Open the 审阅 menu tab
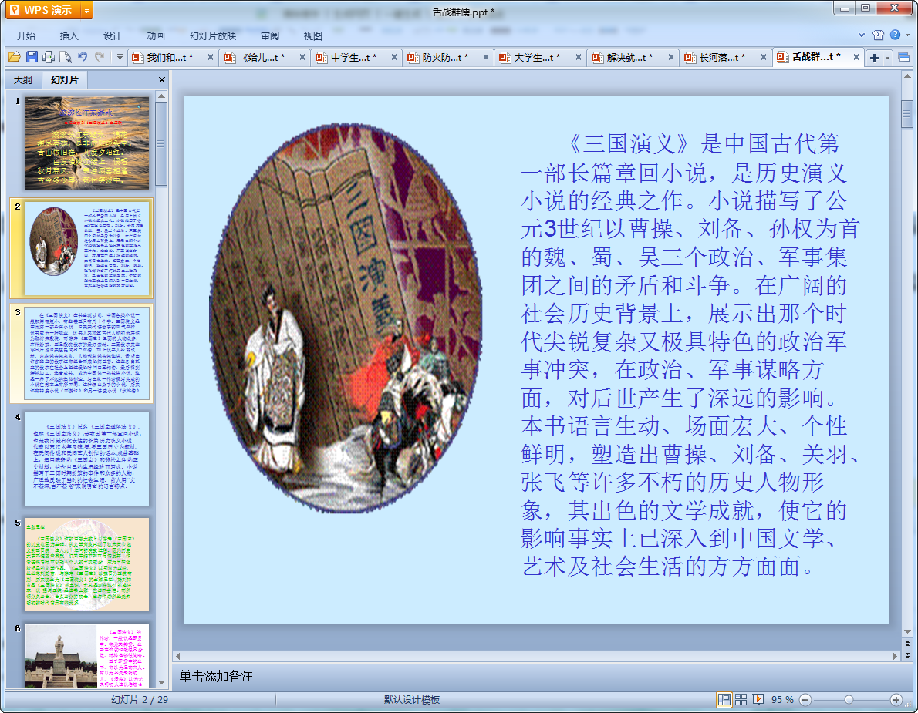This screenshot has width=918, height=713. (270, 35)
